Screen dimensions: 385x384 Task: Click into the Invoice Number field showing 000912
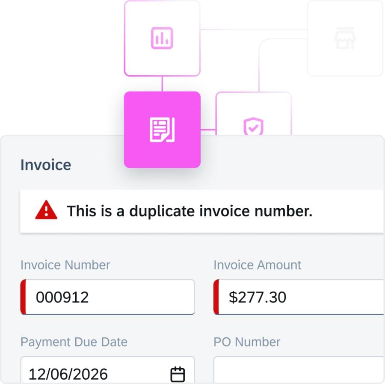(x=107, y=297)
